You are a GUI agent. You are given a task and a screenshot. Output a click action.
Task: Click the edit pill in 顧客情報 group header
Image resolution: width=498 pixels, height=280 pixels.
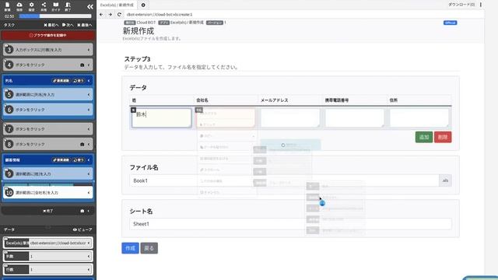coord(61,160)
